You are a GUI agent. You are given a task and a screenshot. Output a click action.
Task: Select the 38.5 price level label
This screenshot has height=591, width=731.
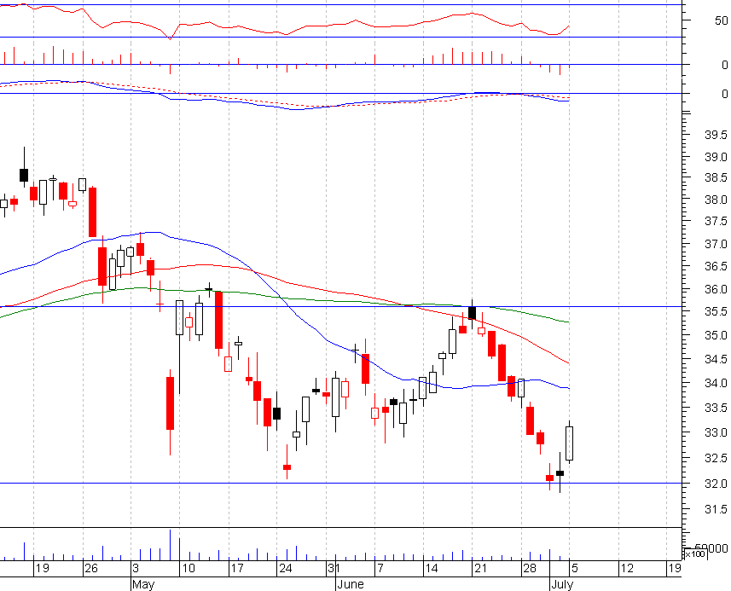(716, 177)
